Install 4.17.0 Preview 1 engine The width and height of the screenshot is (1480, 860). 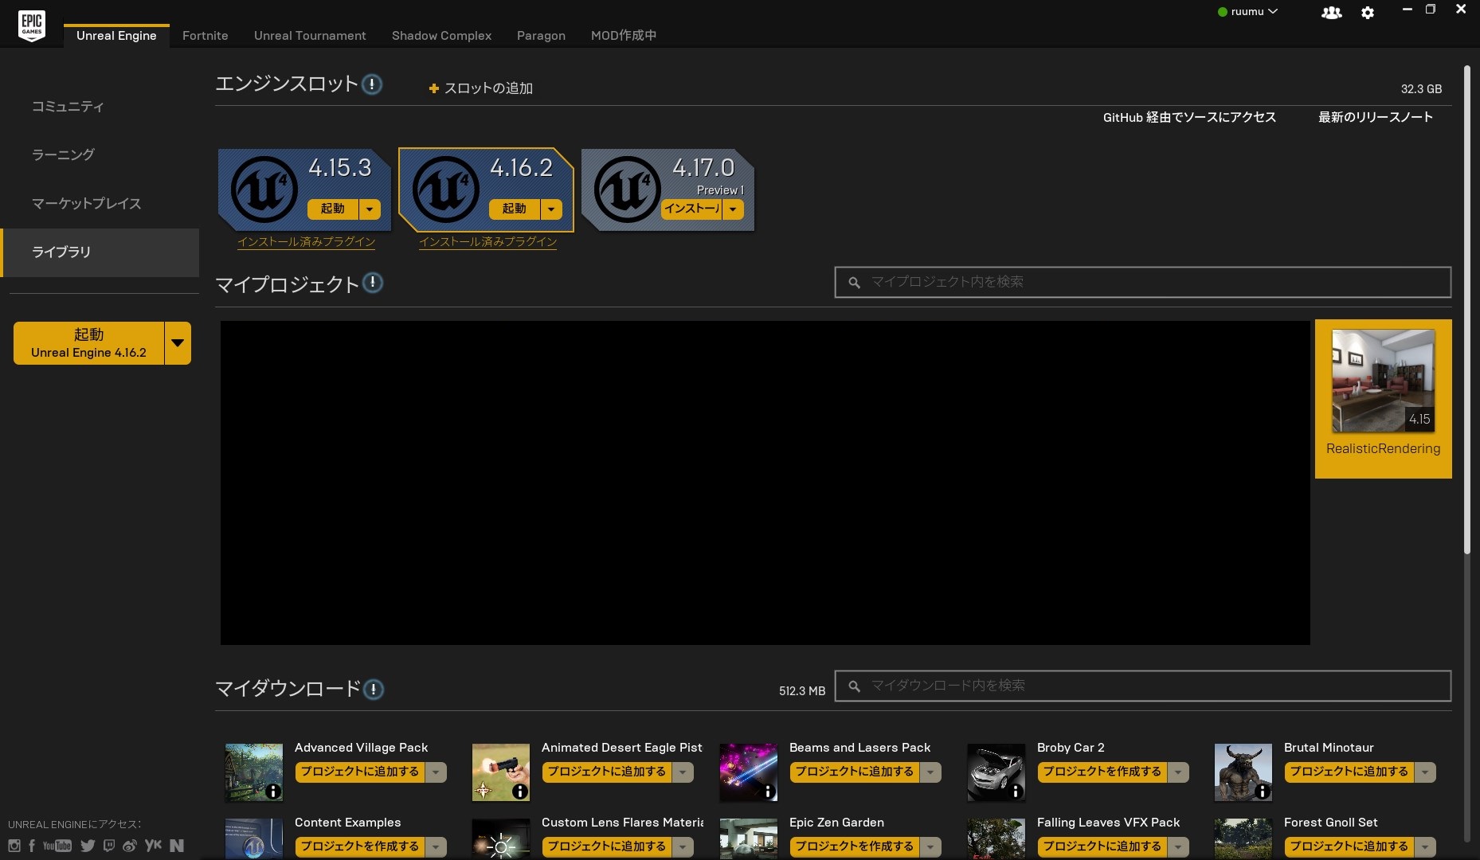(691, 209)
